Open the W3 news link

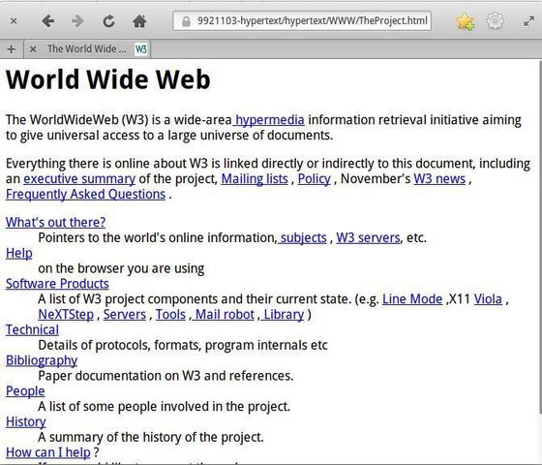pos(439,179)
